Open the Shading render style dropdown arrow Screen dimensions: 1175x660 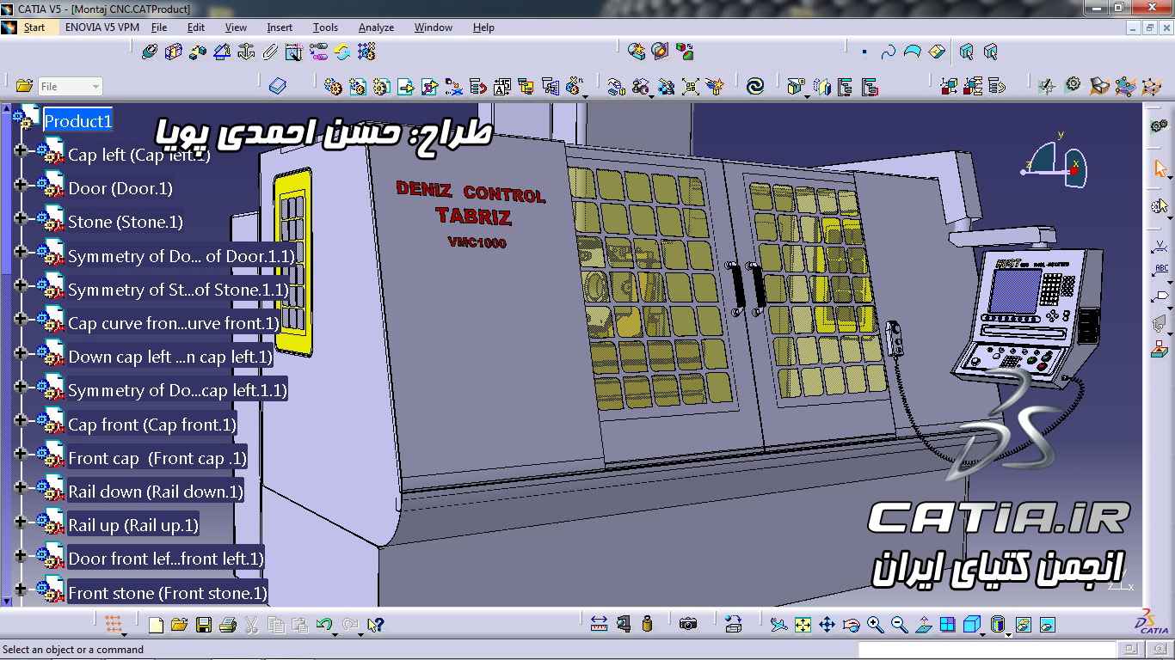coord(1008,635)
